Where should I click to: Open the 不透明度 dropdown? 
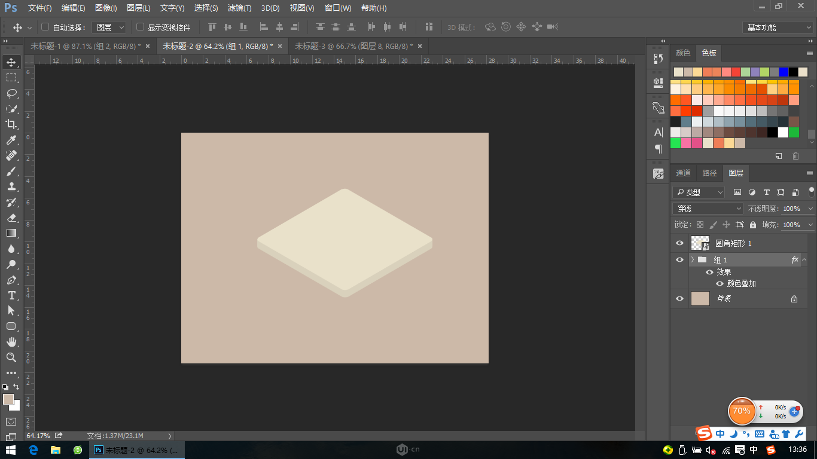[x=811, y=208]
